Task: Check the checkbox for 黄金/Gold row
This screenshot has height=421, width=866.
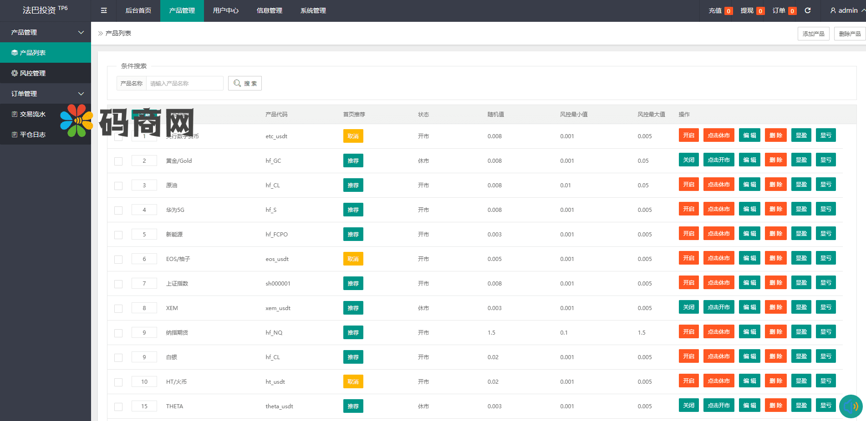Action: pos(118,161)
